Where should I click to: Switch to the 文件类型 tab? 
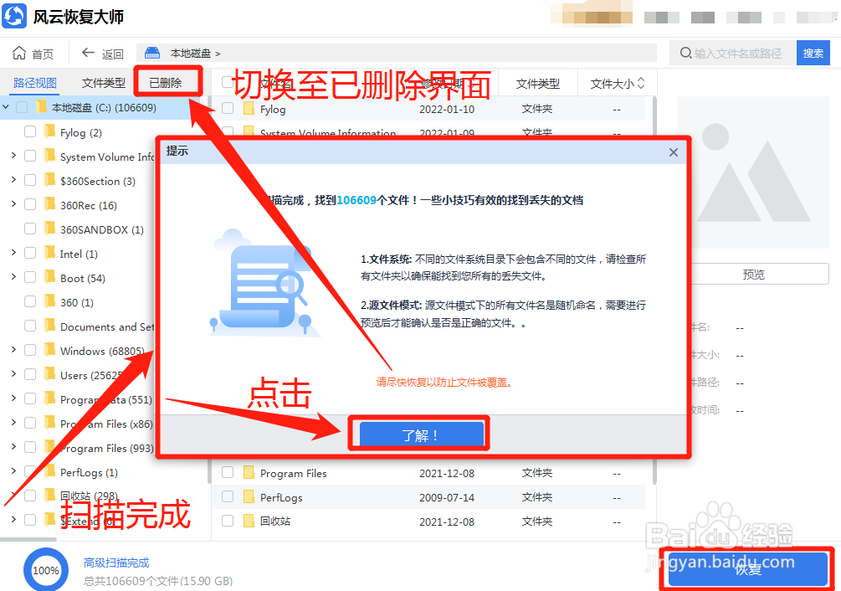coord(103,82)
